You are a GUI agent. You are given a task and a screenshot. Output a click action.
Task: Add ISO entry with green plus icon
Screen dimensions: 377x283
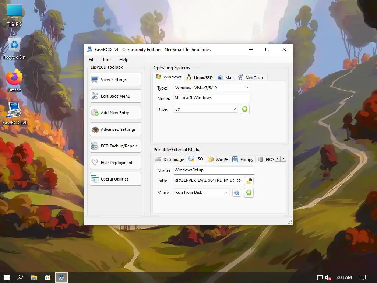click(x=249, y=192)
